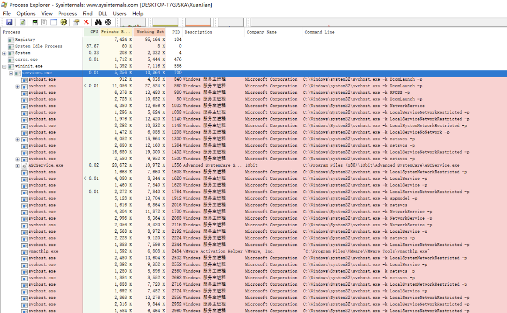This screenshot has height=313, width=507.
Task: Click the binoculars Find icon
Action: point(98,22)
